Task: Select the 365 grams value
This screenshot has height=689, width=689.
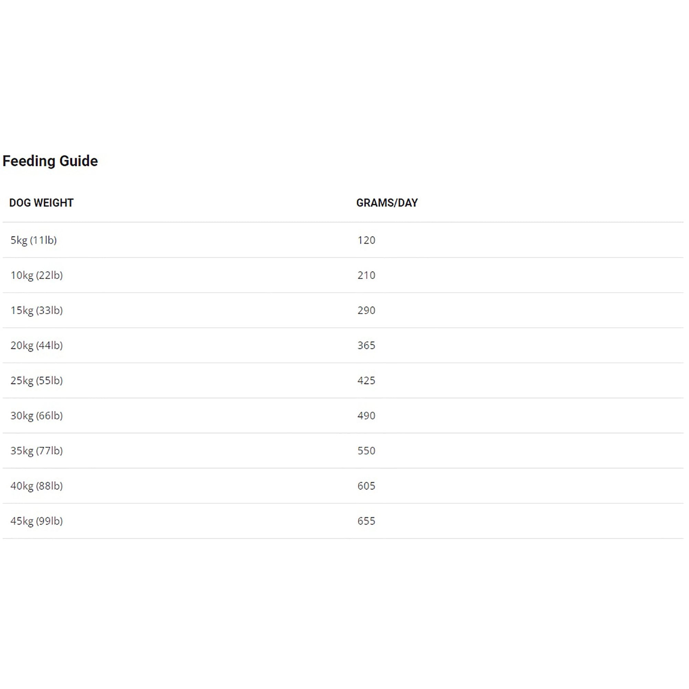Action: pos(366,346)
